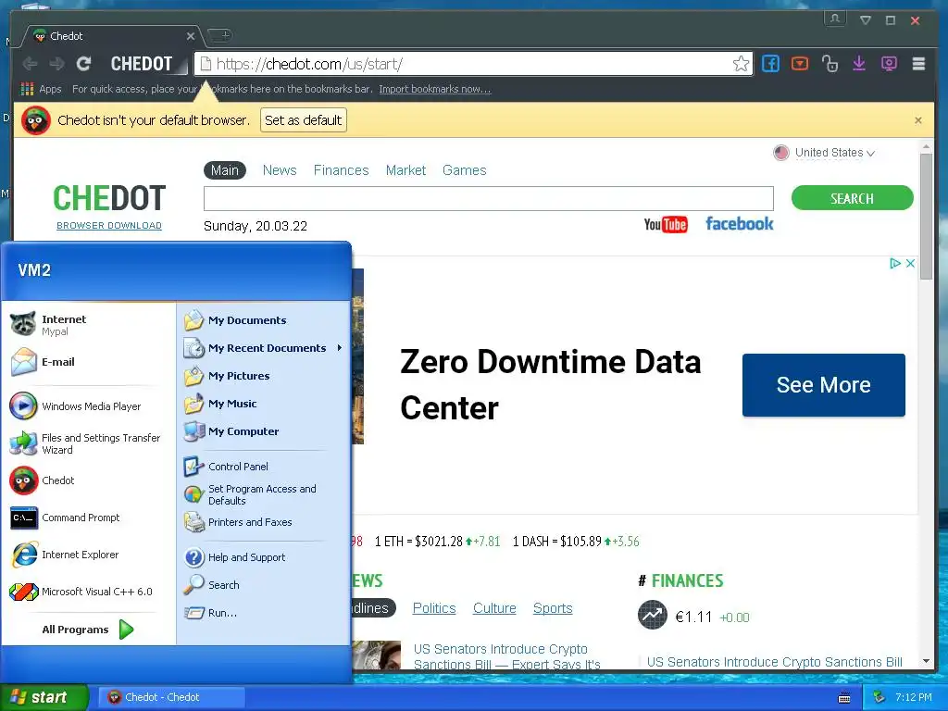Open Command Prompt
This screenshot has height=711, width=948.
click(x=89, y=518)
